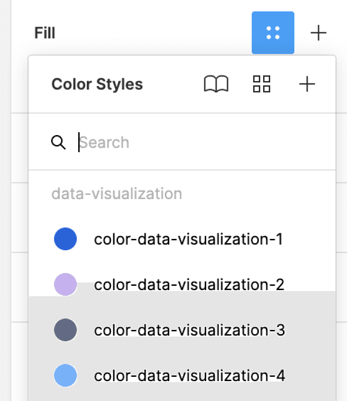Pick the dark blue visualization-1 swatch

tap(65, 239)
